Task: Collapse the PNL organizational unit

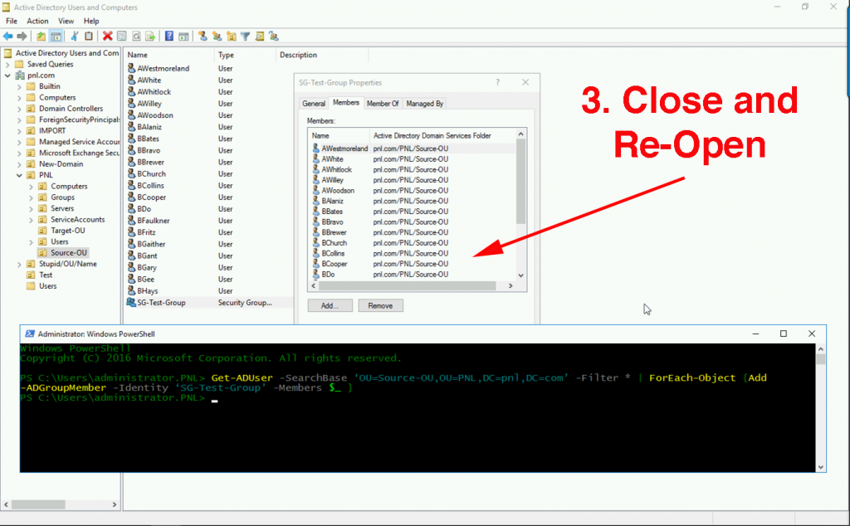Action: pos(17,175)
